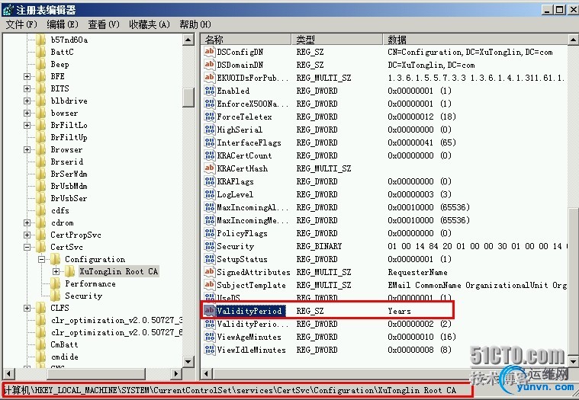Expand the Browser tree node
The image size is (579, 400).
click(x=27, y=149)
